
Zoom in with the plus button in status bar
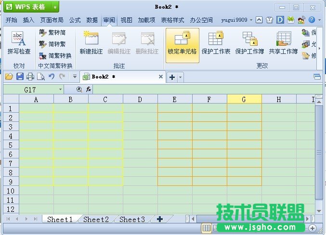pyautogui.click(x=312, y=228)
